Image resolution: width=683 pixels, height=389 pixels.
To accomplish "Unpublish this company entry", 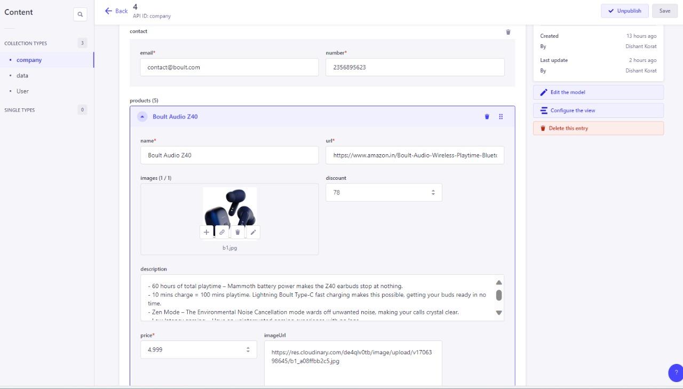I will (x=624, y=11).
